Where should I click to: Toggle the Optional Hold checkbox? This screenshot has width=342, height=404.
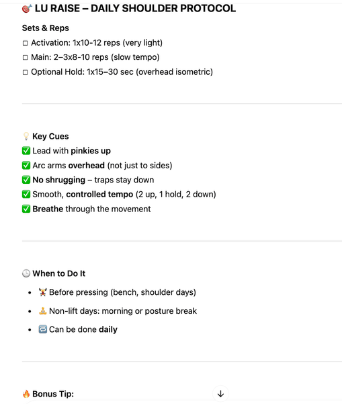pos(25,72)
